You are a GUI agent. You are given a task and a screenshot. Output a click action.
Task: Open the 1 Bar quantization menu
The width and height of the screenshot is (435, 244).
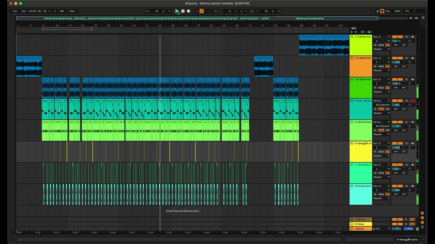tap(73, 11)
